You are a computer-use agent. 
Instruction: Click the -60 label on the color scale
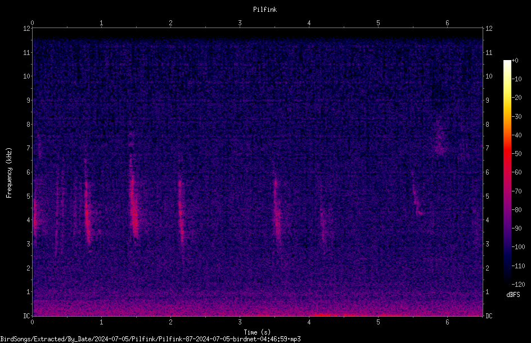[x=516, y=172]
